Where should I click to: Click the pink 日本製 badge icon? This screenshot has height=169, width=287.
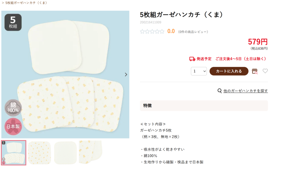point(13,126)
